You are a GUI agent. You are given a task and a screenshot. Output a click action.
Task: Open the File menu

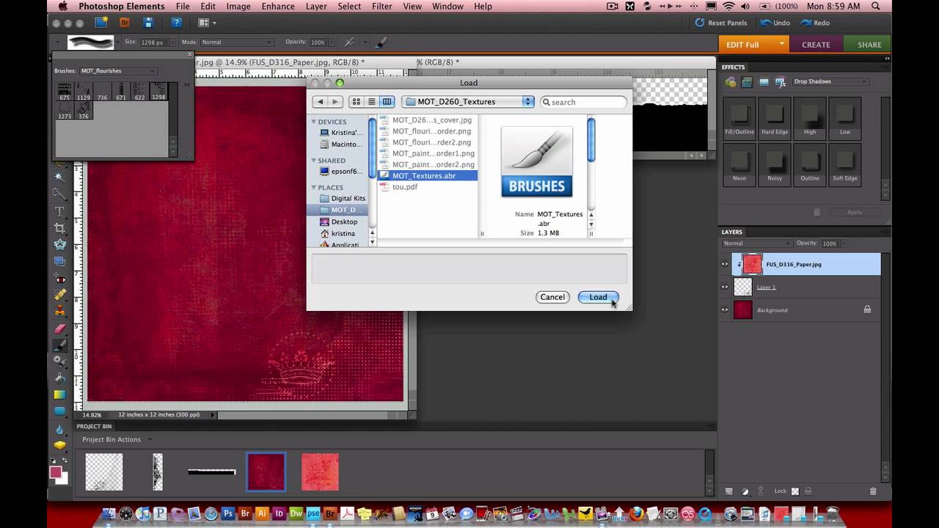[x=183, y=7]
